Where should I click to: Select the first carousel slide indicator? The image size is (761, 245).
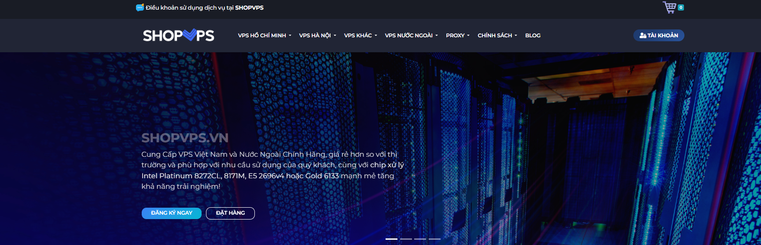click(391, 239)
